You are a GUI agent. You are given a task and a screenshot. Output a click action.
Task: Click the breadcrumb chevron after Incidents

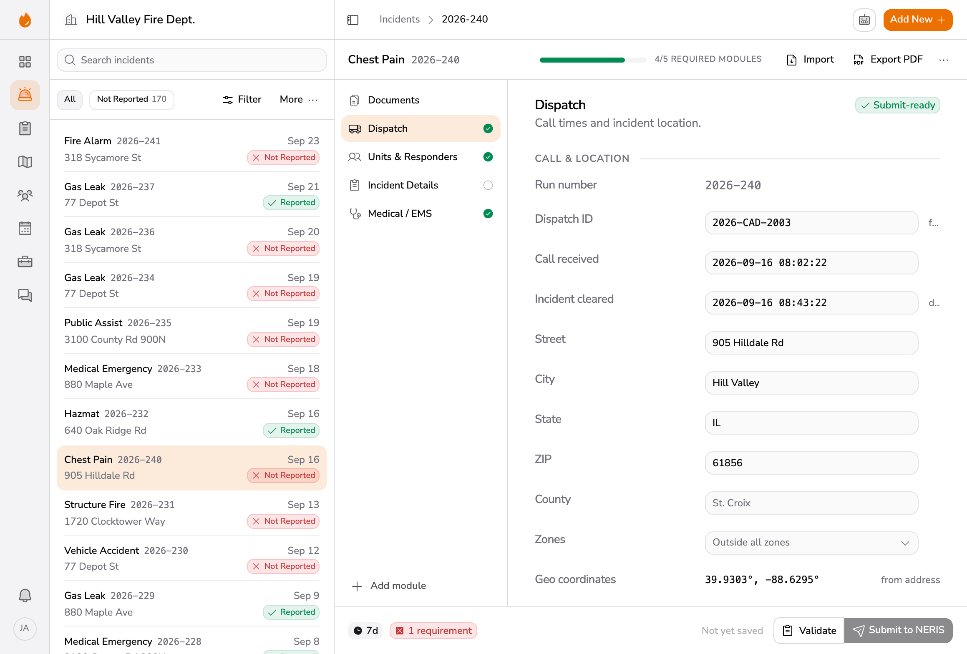click(431, 20)
